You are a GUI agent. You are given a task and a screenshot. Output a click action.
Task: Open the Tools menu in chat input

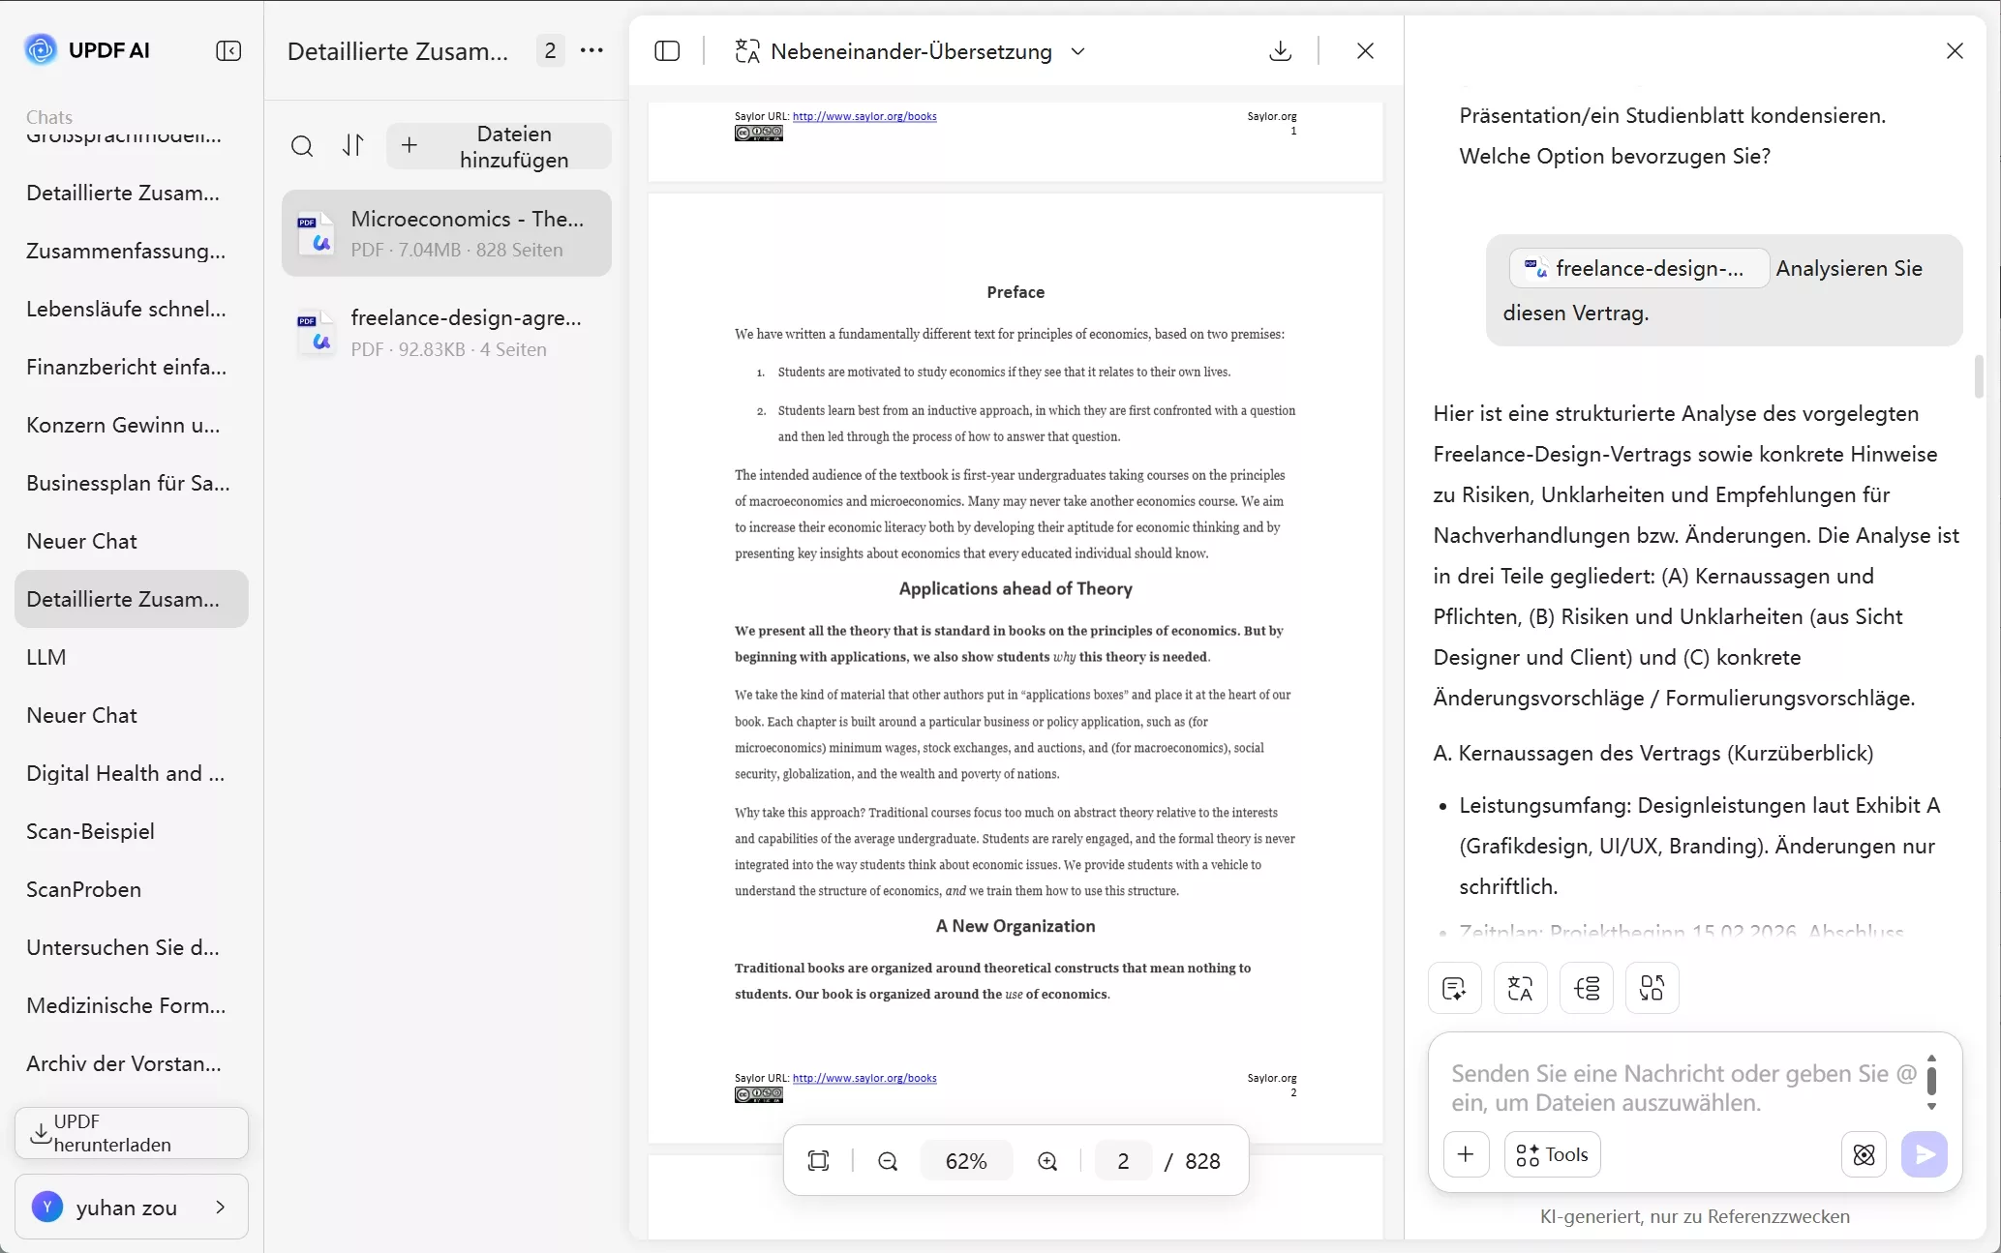[1552, 1154]
